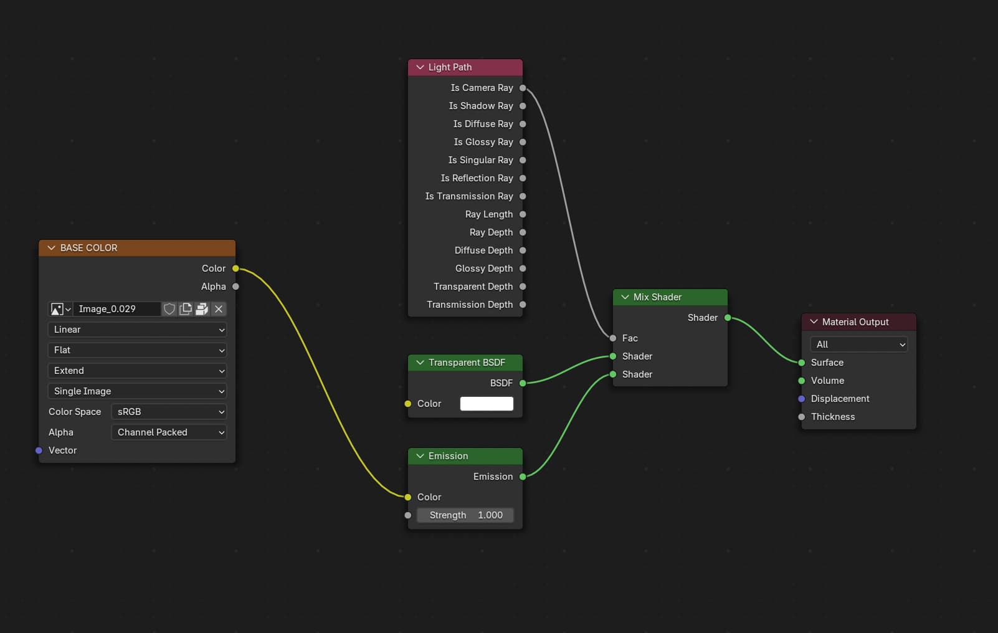This screenshot has height=633, width=998.
Task: Open the Linear interpolation dropdown
Action: click(x=137, y=330)
